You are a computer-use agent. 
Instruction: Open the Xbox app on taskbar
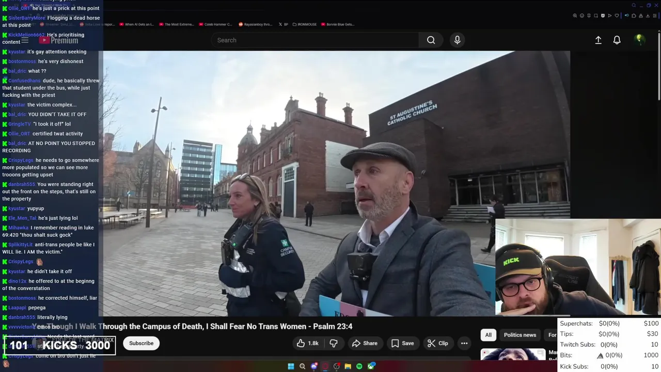click(371, 366)
